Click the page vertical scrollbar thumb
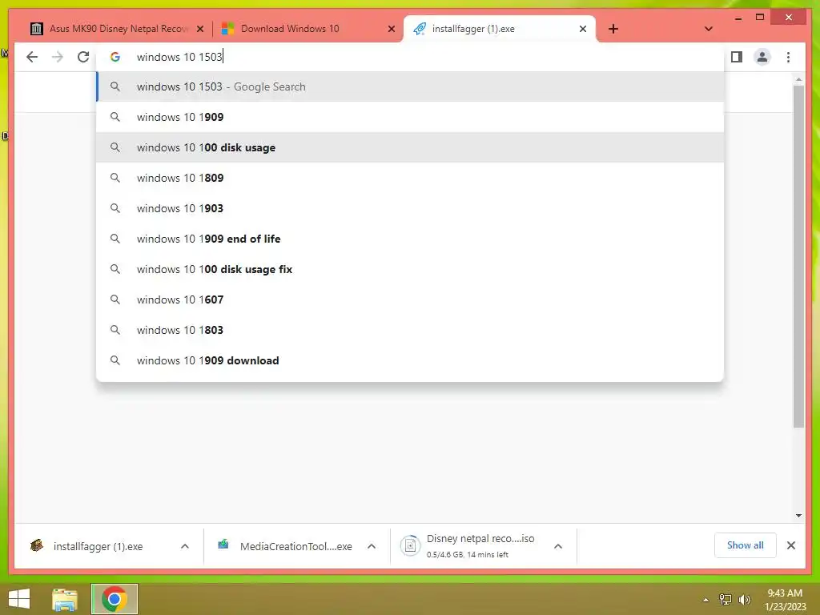 click(798, 256)
